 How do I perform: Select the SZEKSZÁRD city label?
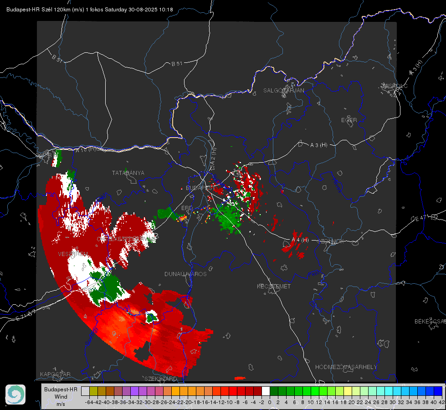click(x=161, y=379)
